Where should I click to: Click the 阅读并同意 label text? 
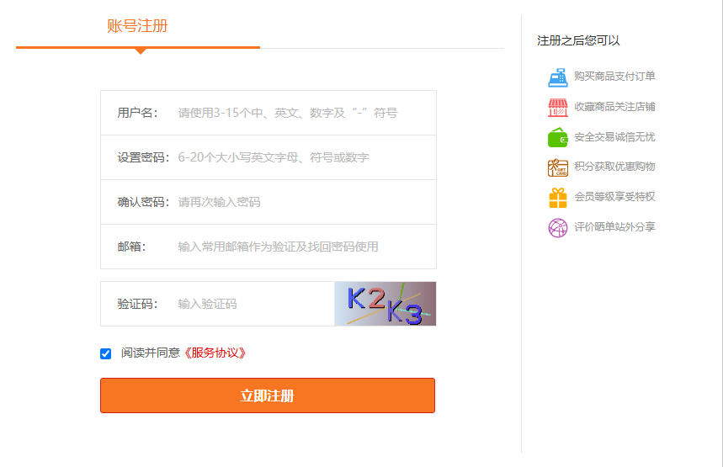[150, 353]
